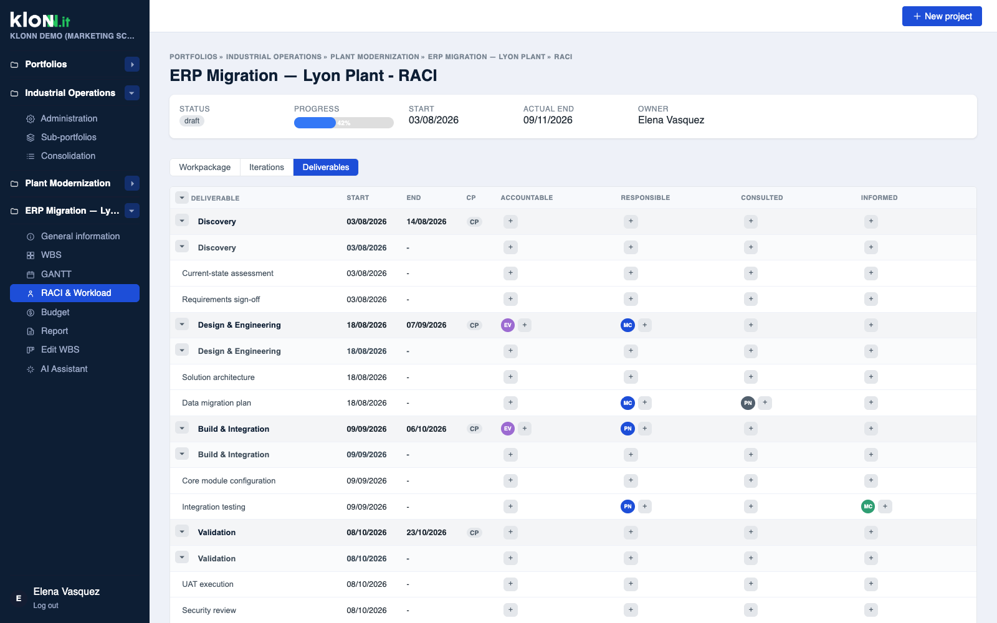Switch to the Workpackage tab
The width and height of the screenshot is (997, 623).
(x=205, y=167)
